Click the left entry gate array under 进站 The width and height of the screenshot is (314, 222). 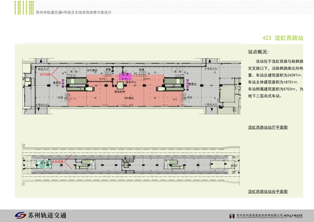tap(108, 74)
